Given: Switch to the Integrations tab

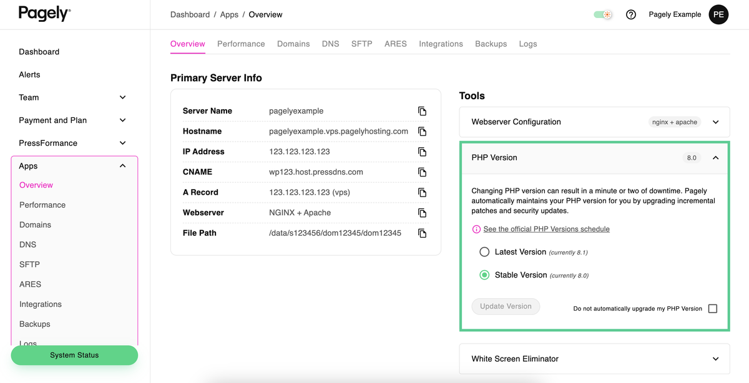Looking at the screenshot, I should click(x=441, y=44).
